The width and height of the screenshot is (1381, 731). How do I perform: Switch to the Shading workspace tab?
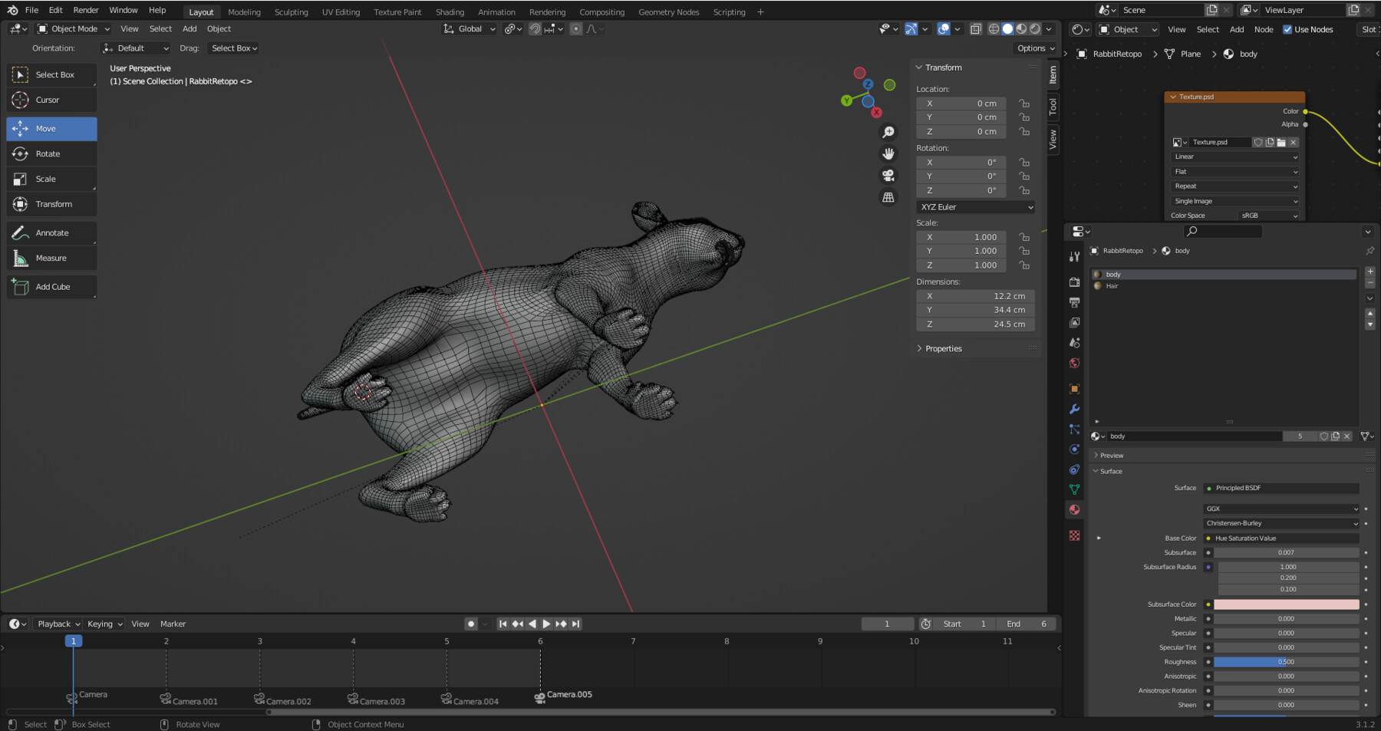(450, 12)
